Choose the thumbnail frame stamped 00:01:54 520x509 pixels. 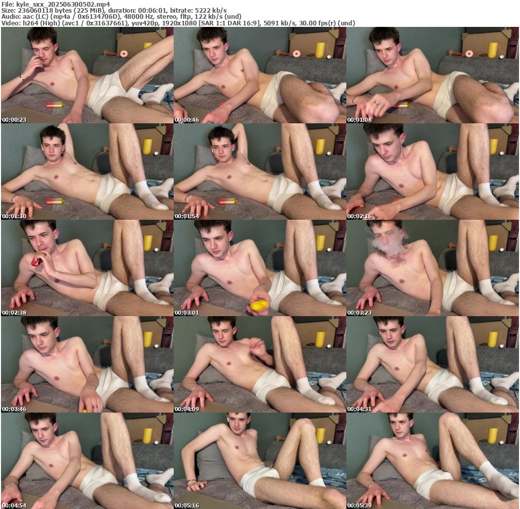point(260,172)
